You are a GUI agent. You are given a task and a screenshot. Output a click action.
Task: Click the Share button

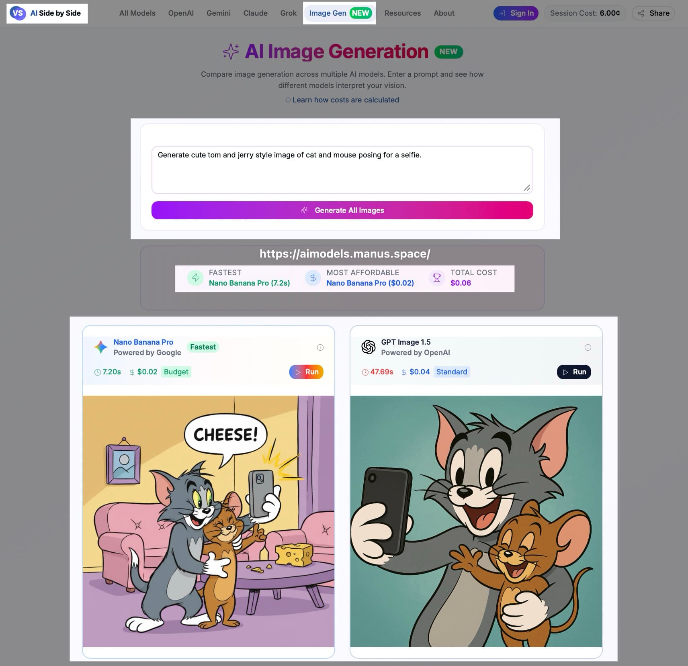point(653,13)
